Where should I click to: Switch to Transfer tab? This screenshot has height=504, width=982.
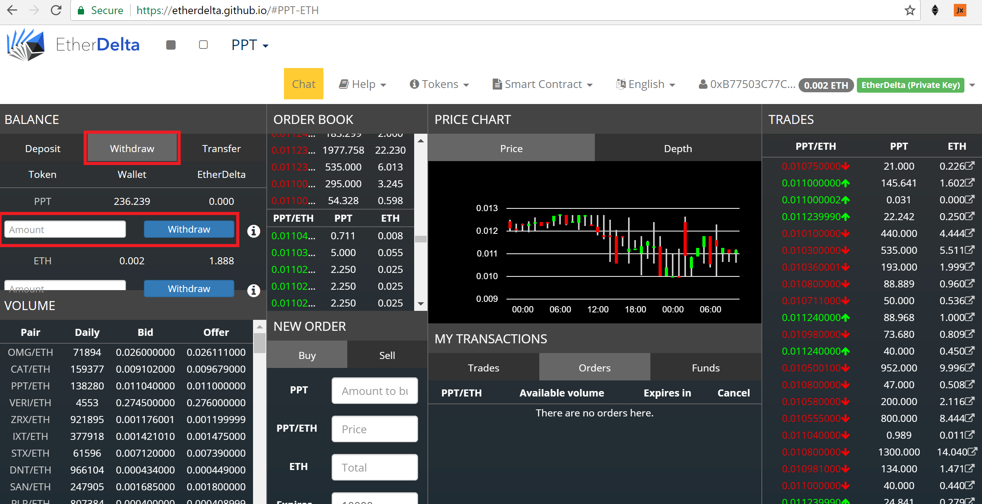click(x=221, y=149)
